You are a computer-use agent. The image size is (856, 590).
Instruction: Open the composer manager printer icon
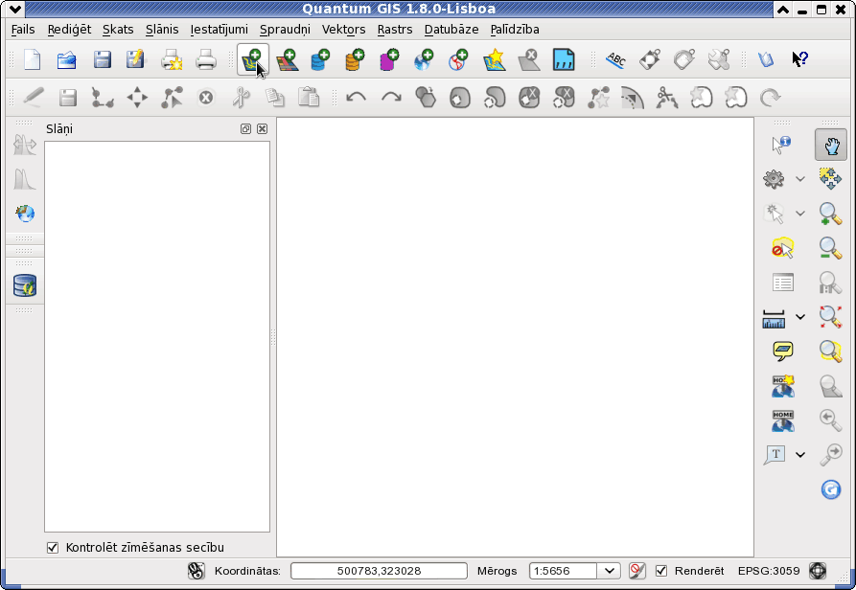(x=206, y=59)
